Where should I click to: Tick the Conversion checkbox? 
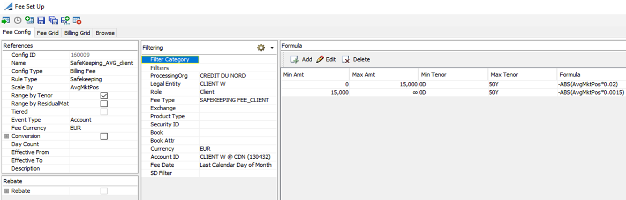point(104,136)
